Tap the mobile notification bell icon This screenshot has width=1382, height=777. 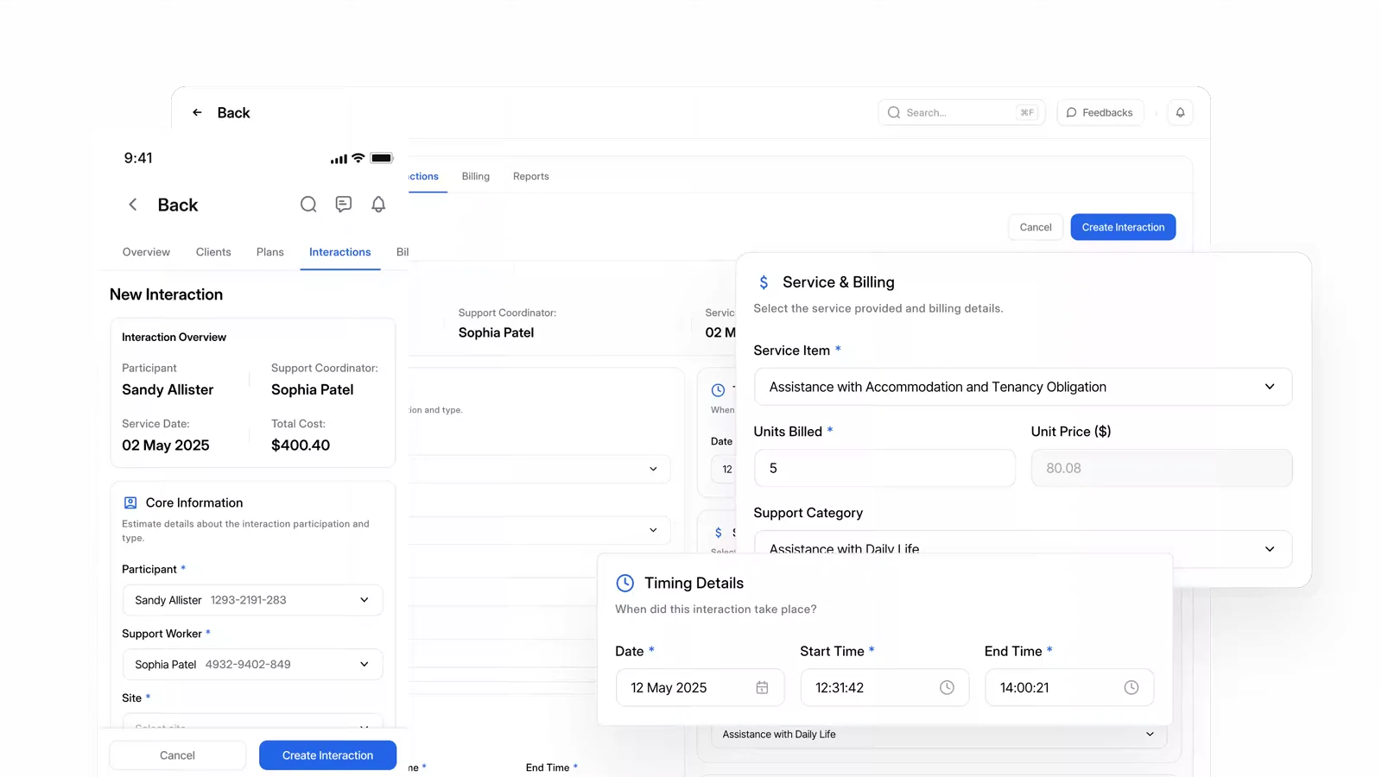pos(378,205)
